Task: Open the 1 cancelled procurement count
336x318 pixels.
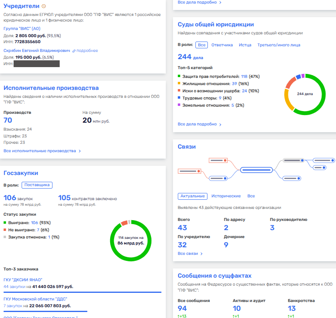Action: [x=49, y=237]
